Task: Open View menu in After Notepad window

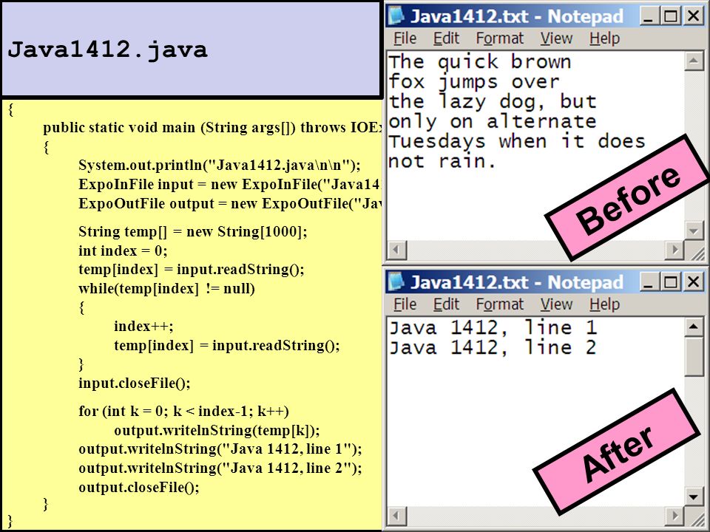Action: 556,304
